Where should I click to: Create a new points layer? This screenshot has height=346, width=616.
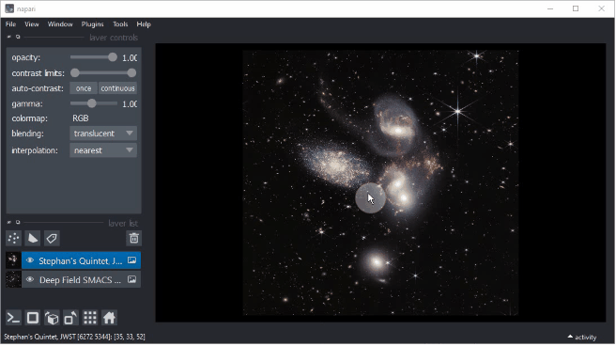coord(14,238)
